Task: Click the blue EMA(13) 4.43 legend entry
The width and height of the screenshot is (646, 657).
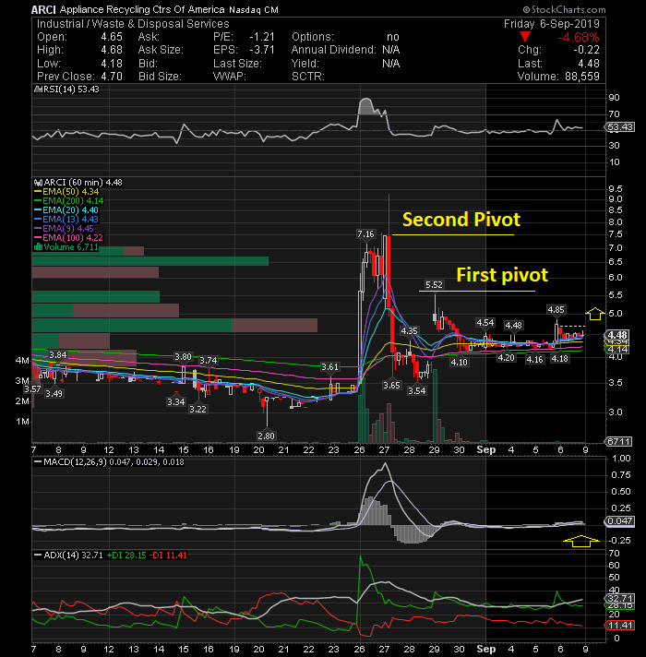Action: pyautogui.click(x=66, y=219)
